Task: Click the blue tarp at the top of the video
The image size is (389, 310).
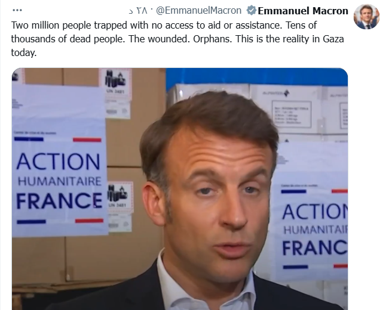Action: pyautogui.click(x=257, y=77)
